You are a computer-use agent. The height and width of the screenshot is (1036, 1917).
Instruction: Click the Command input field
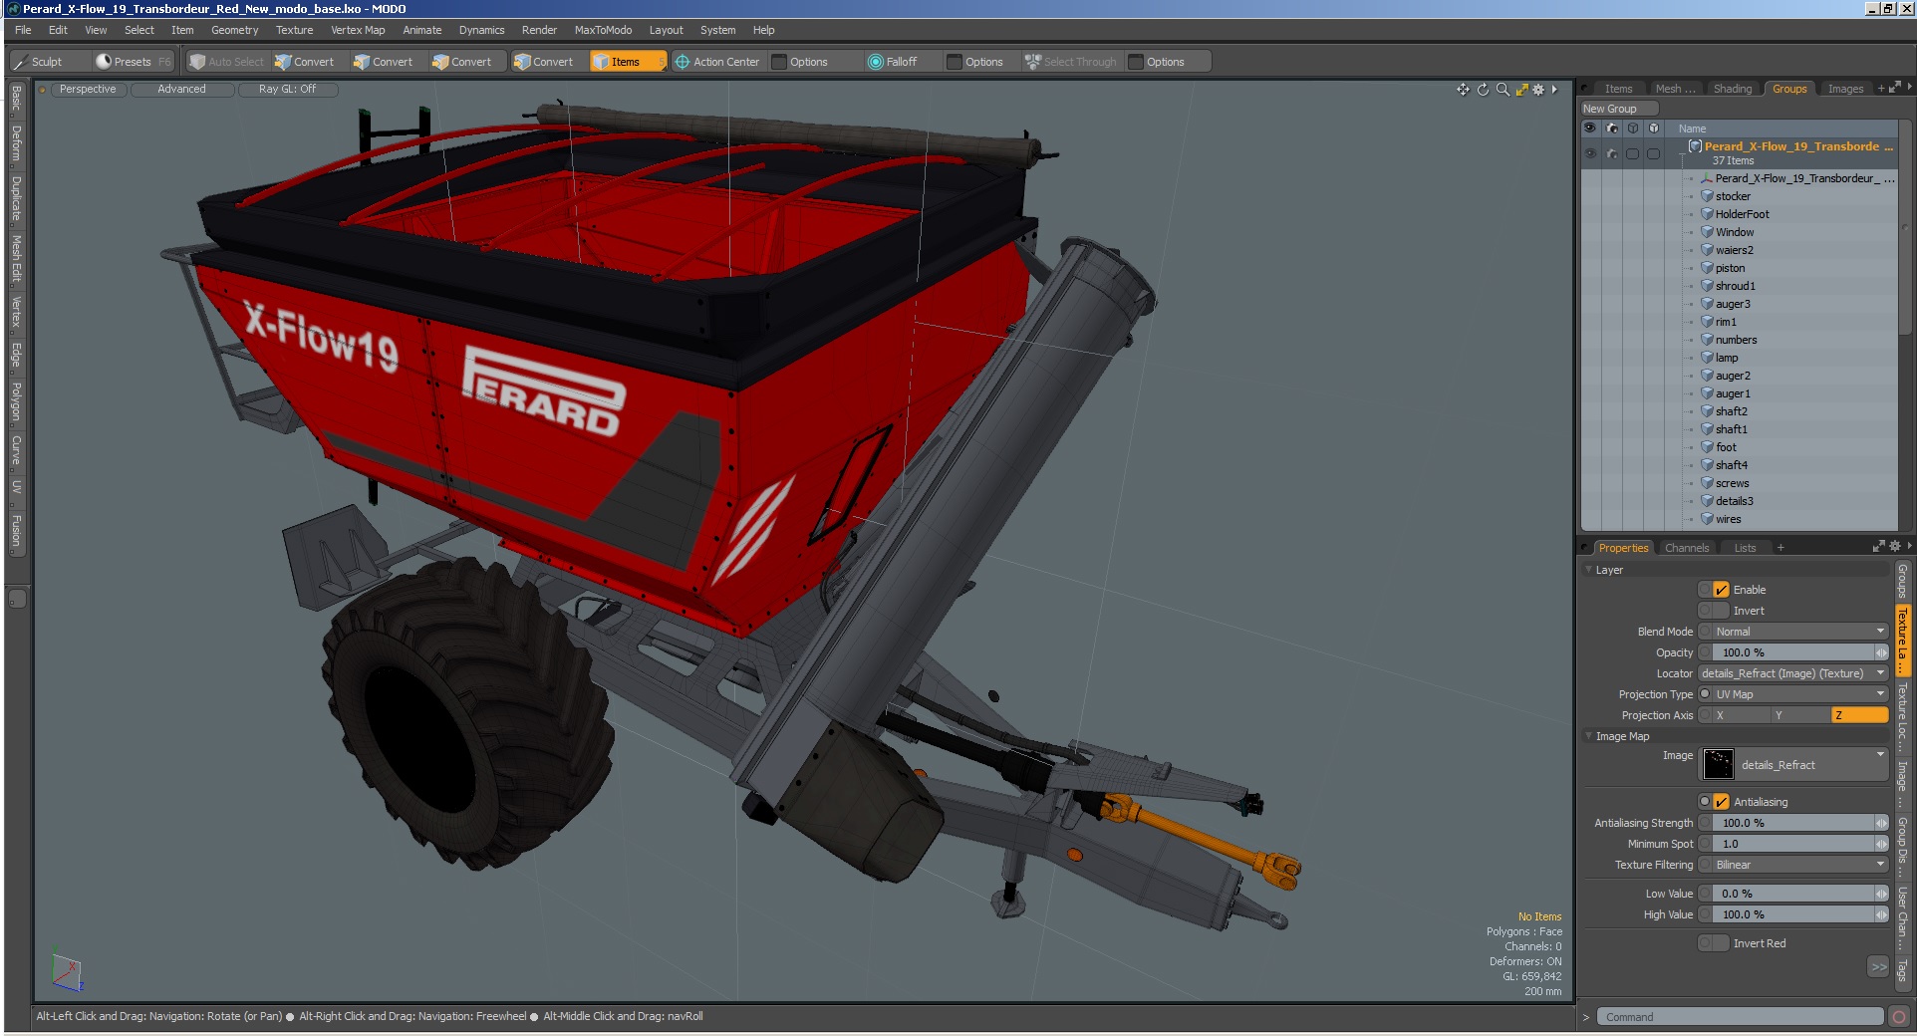(1739, 1017)
